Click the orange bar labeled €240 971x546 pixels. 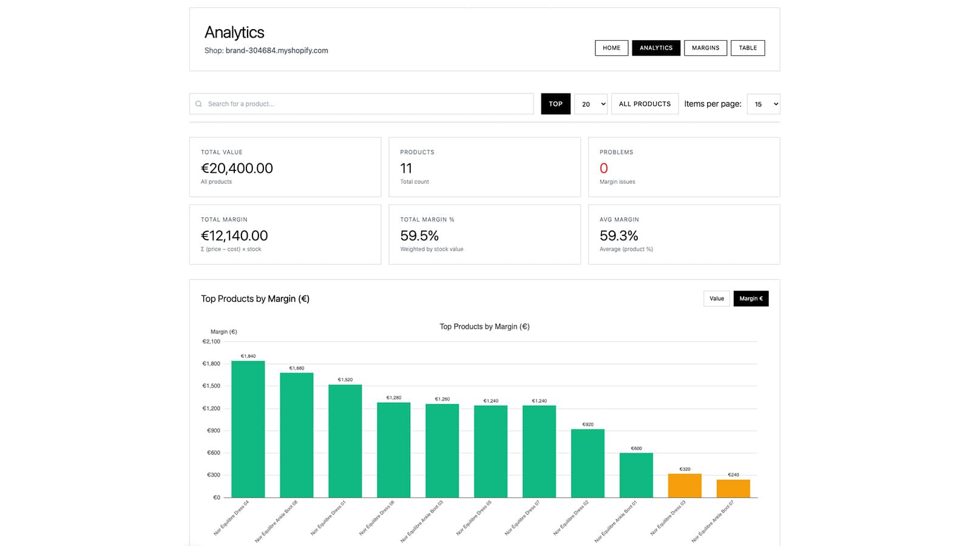(x=734, y=489)
